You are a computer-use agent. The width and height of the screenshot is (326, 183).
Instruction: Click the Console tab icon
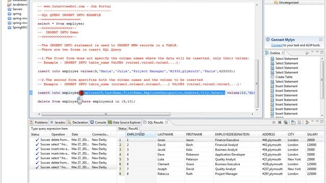[x=92, y=123]
